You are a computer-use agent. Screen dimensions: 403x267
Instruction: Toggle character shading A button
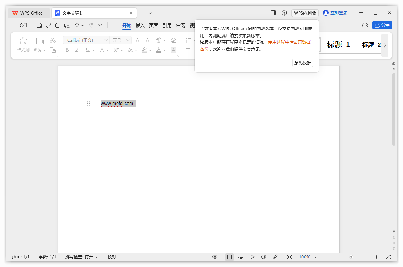[174, 50]
